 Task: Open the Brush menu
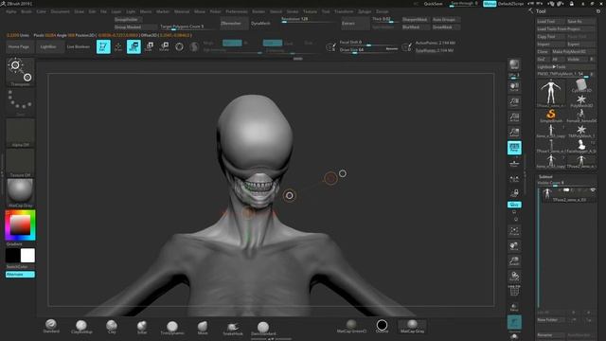coord(27,11)
